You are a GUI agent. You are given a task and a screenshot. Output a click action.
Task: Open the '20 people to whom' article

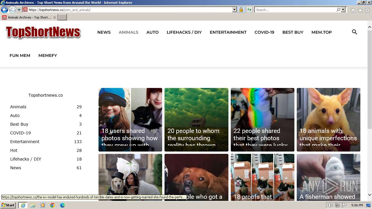[196, 120]
